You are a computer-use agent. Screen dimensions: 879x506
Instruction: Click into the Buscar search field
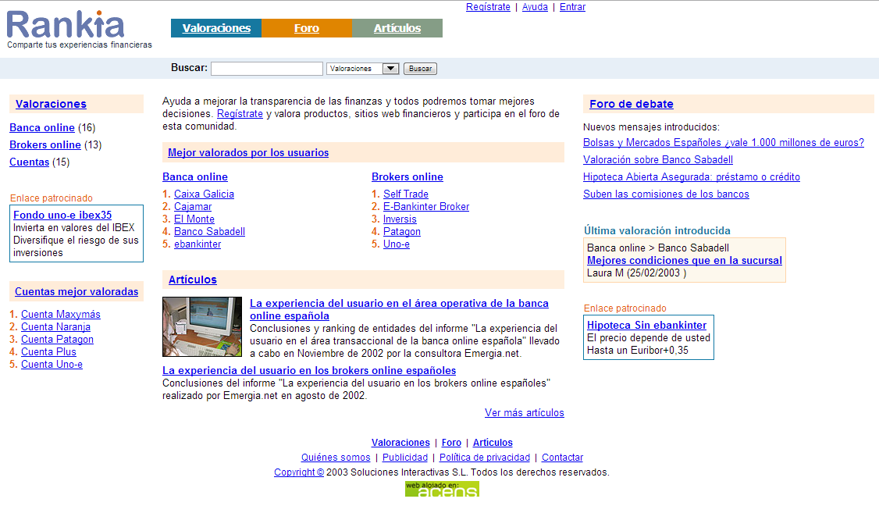tap(267, 69)
